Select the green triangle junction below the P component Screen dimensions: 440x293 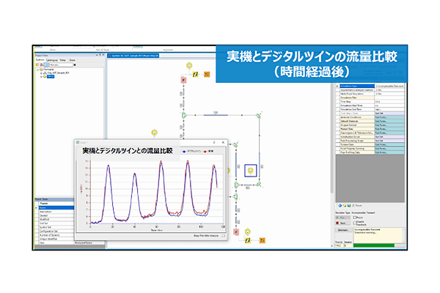click(184, 115)
